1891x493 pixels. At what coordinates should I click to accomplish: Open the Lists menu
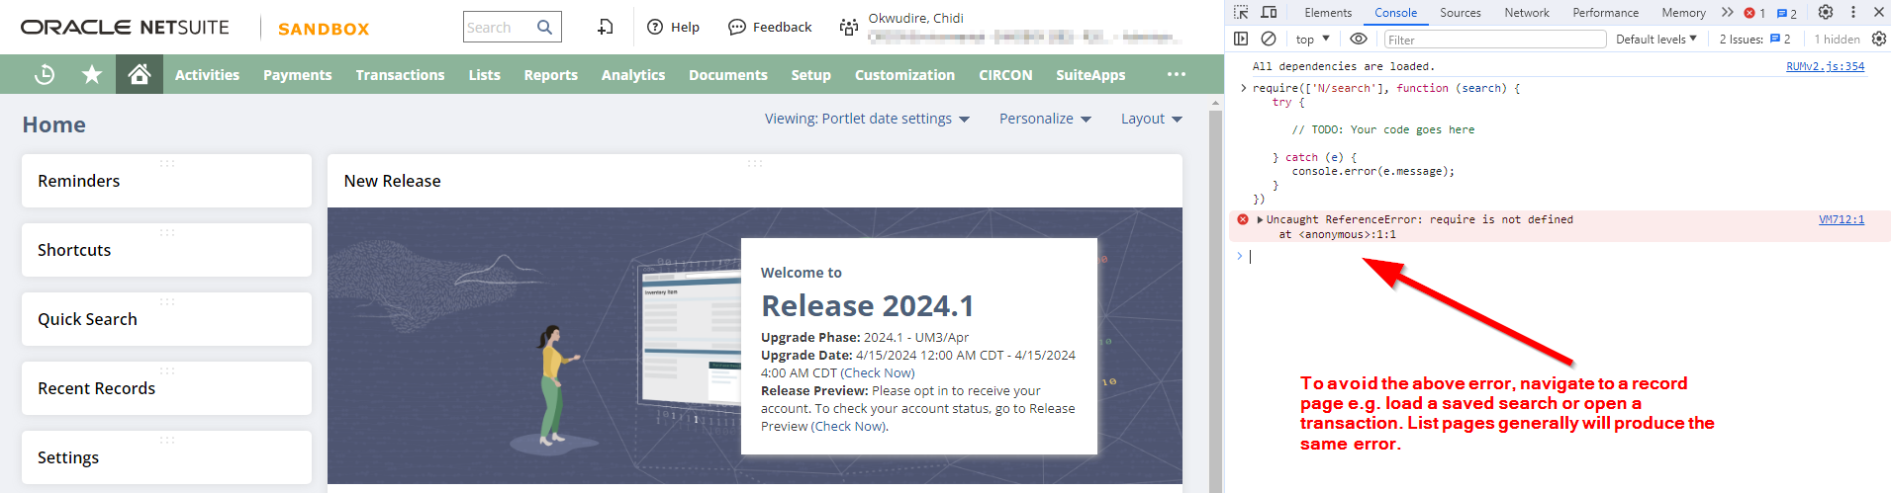[484, 74]
